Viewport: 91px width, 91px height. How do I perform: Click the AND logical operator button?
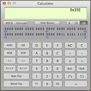pyautogui.click(x=9, y=45)
